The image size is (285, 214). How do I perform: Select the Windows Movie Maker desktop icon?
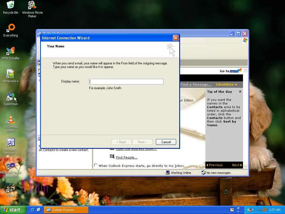[32, 9]
